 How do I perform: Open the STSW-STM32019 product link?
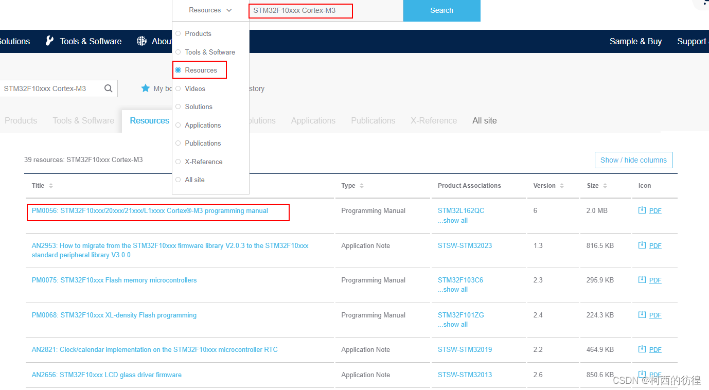click(465, 349)
